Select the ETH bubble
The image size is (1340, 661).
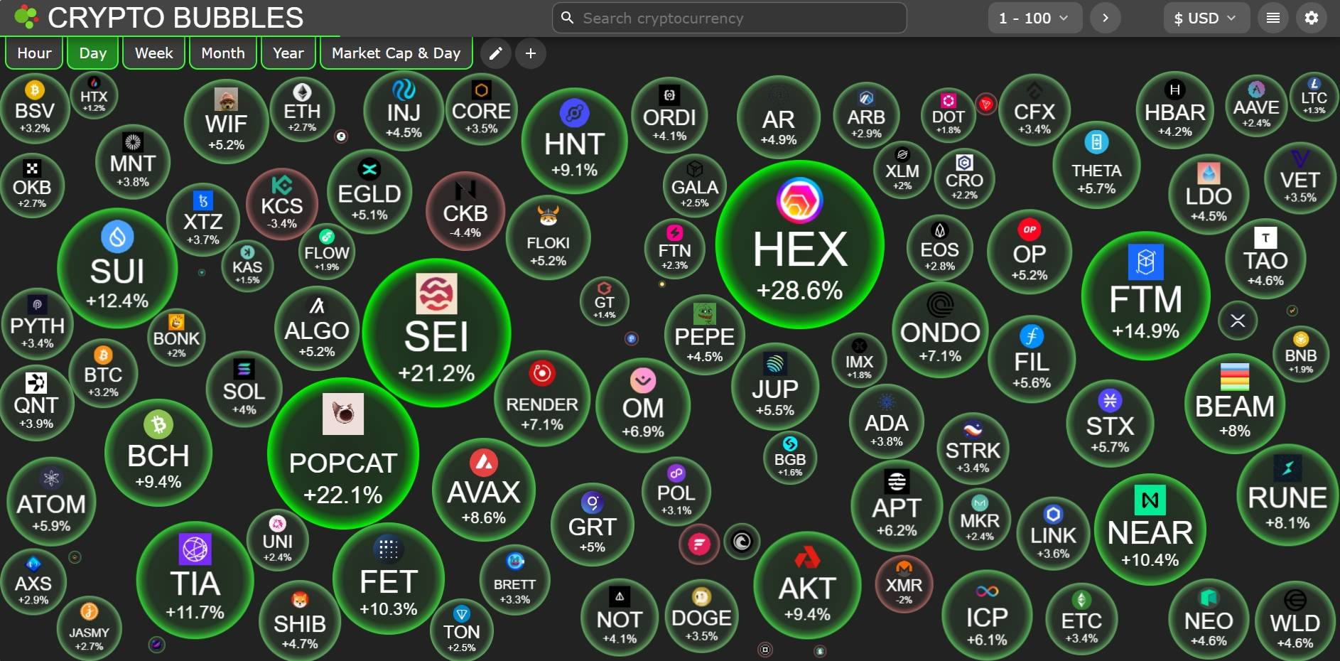click(303, 109)
